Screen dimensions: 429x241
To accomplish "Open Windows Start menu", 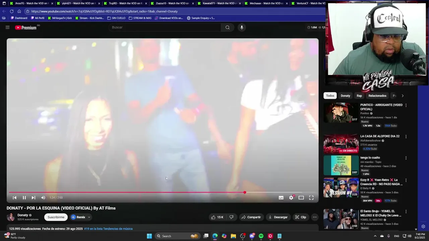I will pyautogui.click(x=149, y=236).
